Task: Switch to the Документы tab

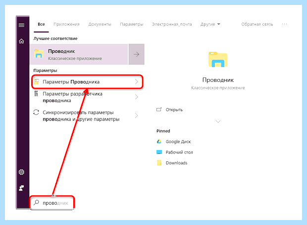Action: point(100,24)
